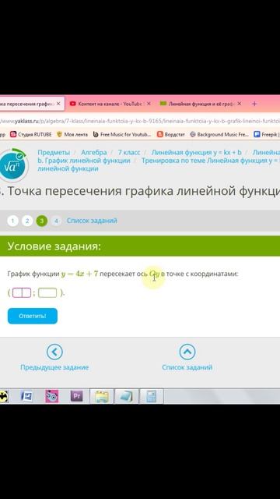This screenshot has height=499, width=280.
Task: Open the Word taskbar icon
Action: pos(27,396)
